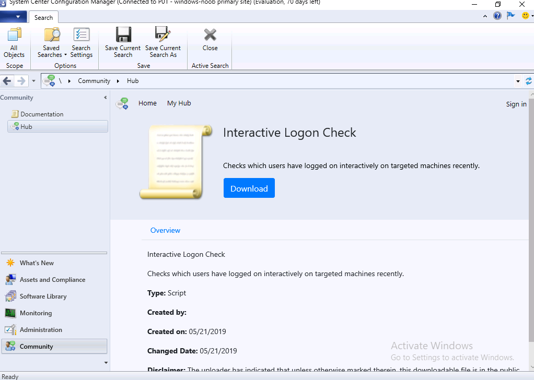The image size is (534, 380).
Task: Expand the root breadcrumb arrow
Action: 69,81
